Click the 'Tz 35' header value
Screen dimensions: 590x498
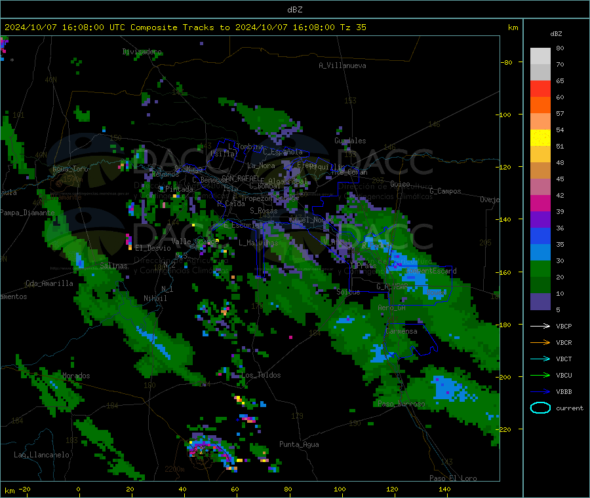pos(353,27)
